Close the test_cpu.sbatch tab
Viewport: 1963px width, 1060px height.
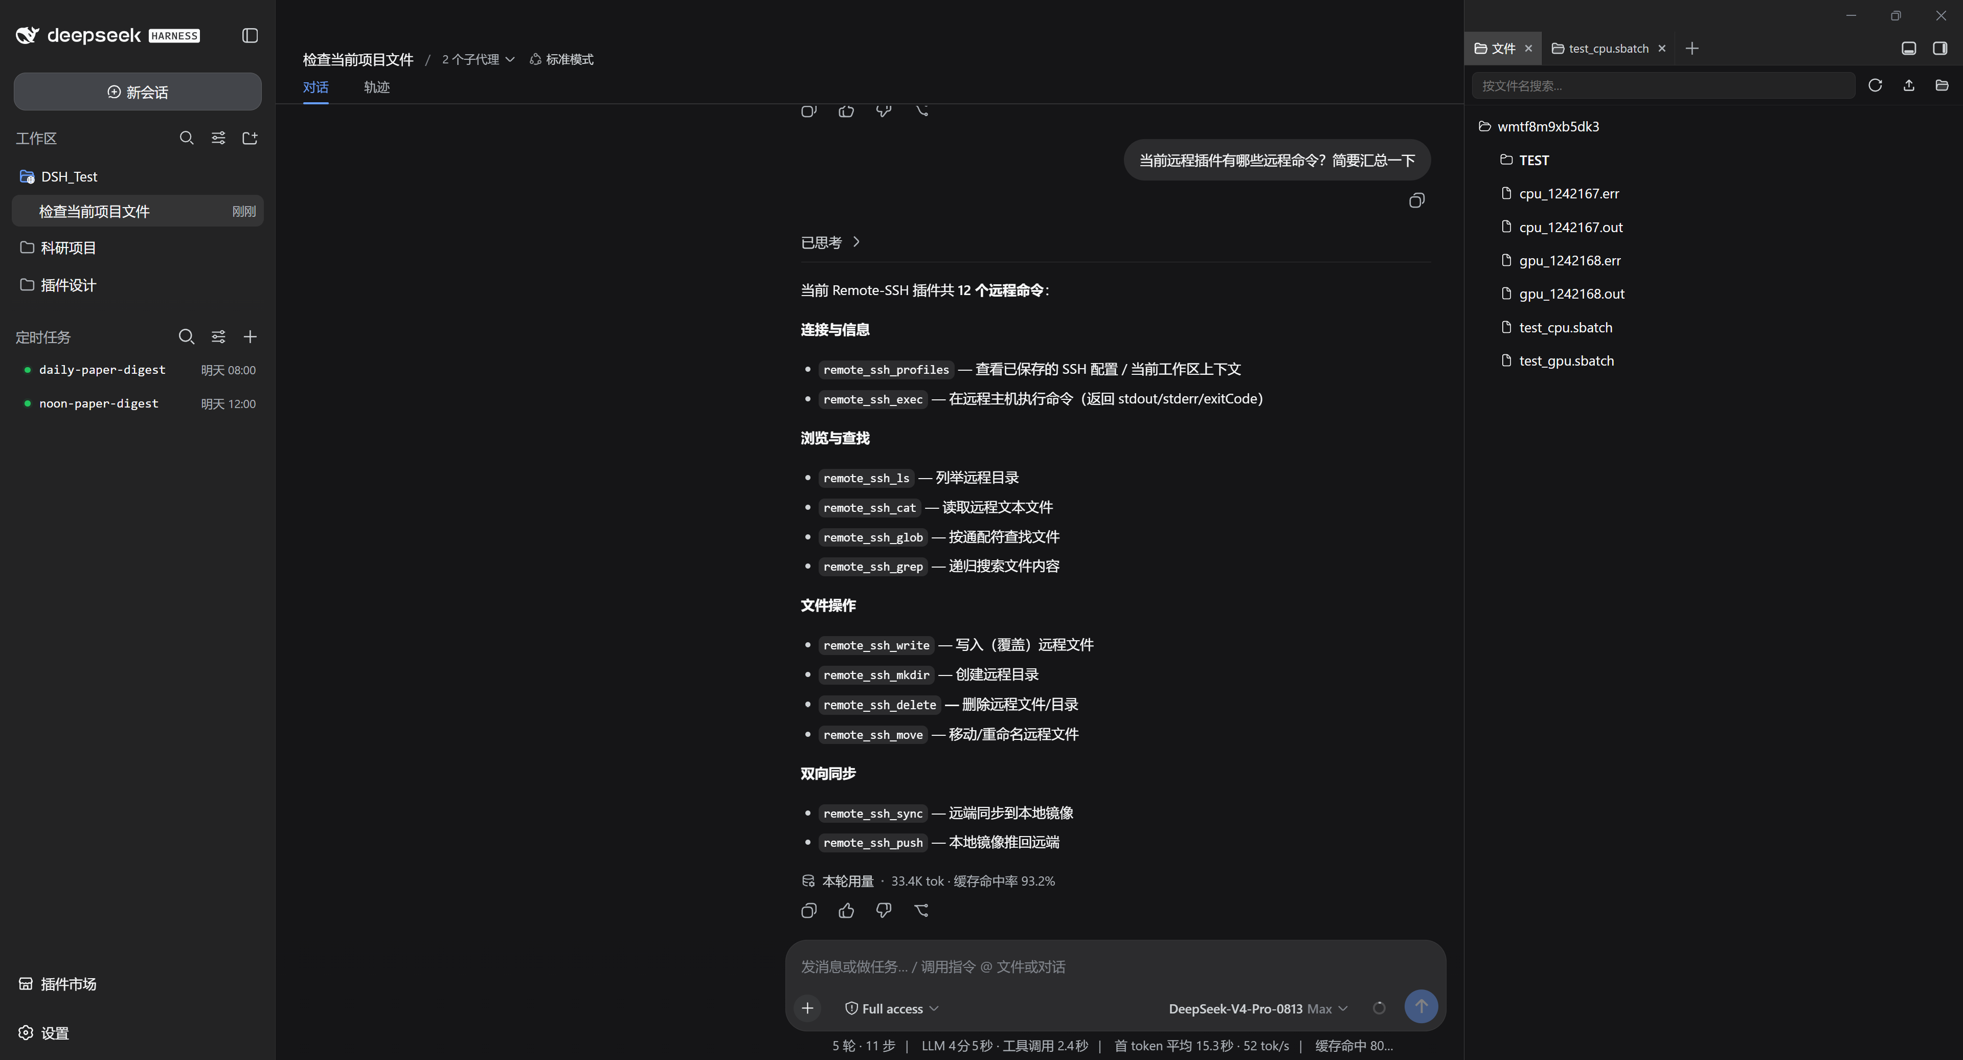(x=1662, y=48)
